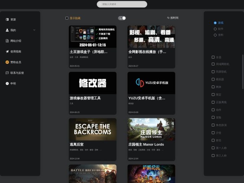The image size is (244, 183).
Task: Open 联系与反馈 message icon
Action: click(x=7, y=73)
